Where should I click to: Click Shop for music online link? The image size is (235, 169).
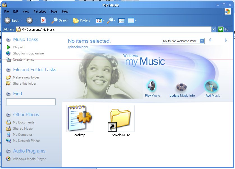pos(28,53)
